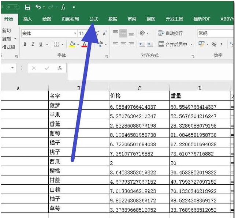Center text horizontally with the center align icon
Screen dimensions: 235x218
(x=123, y=44)
